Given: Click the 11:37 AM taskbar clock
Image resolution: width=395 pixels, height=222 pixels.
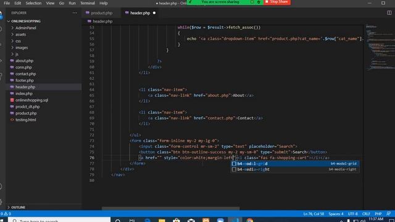Looking at the screenshot, I should 376,220.
